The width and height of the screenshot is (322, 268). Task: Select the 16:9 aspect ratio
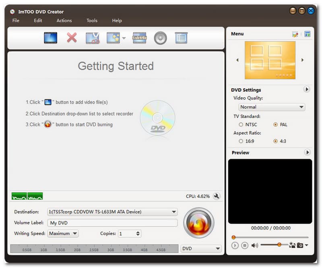241,141
